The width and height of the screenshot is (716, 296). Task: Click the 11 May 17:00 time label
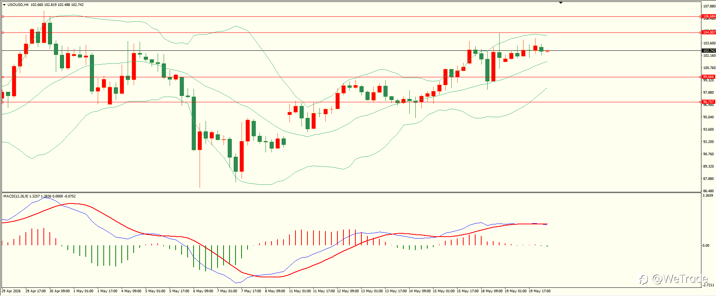[x=324, y=291]
